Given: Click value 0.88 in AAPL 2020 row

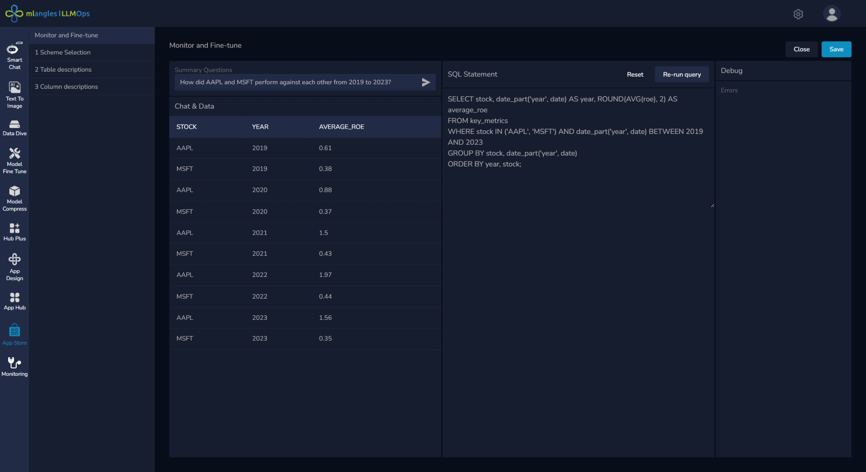Looking at the screenshot, I should pos(325,190).
